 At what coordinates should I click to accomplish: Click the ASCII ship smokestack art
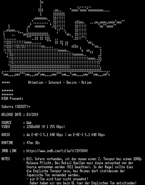tap(59, 22)
